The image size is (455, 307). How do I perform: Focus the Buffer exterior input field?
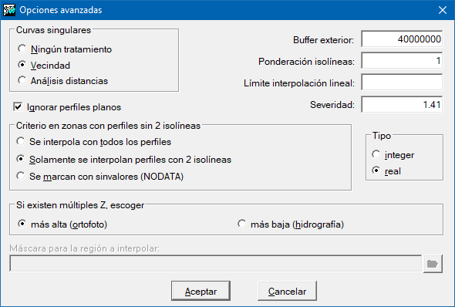coord(402,39)
